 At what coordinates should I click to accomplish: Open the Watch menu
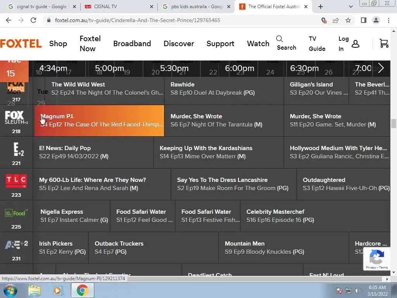pos(258,43)
